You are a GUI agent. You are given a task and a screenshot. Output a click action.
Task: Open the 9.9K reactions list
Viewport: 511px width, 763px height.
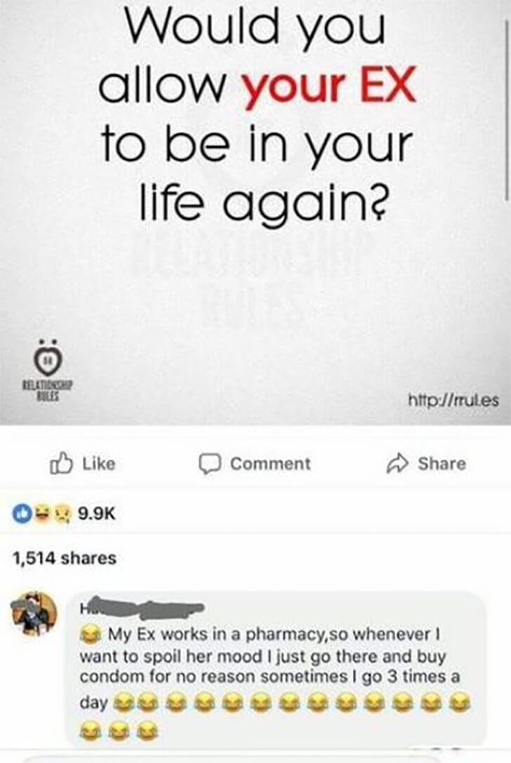tap(98, 513)
